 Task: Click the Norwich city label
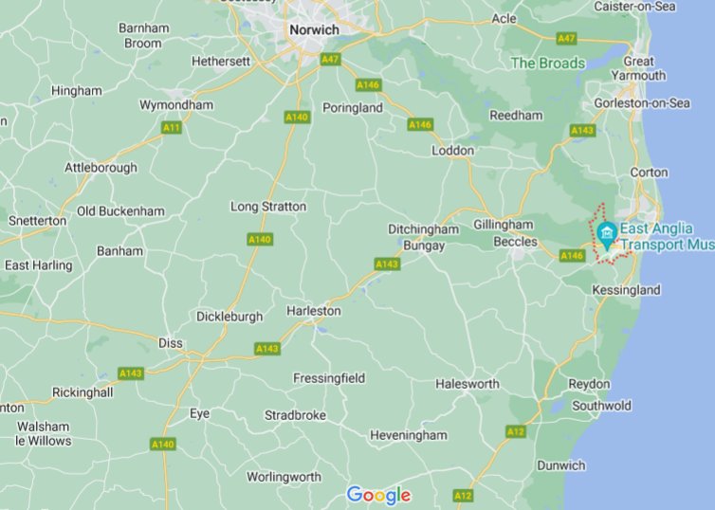click(x=315, y=30)
